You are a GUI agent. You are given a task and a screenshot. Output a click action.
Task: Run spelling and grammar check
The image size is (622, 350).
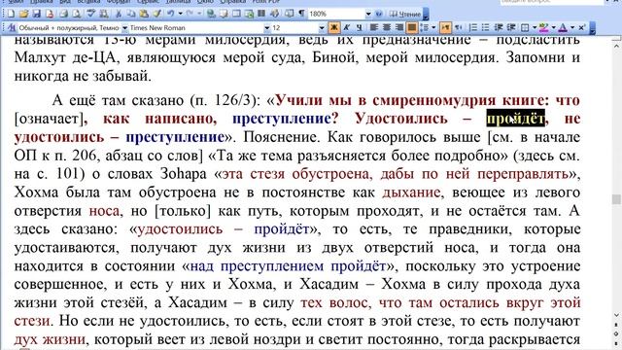(91, 14)
